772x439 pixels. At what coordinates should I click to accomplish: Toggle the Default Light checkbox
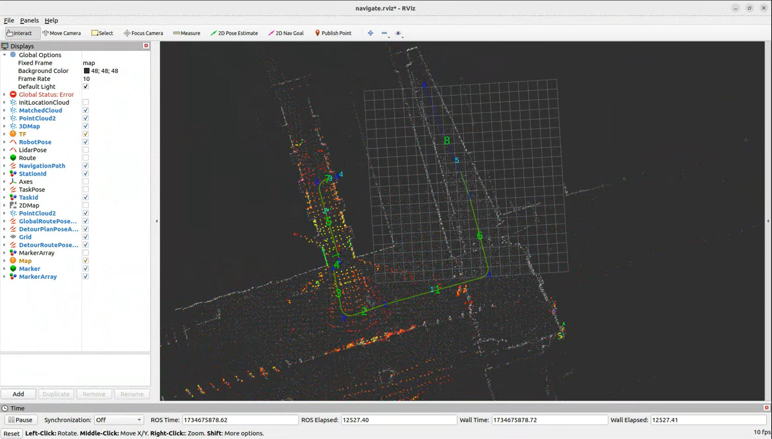tap(86, 86)
